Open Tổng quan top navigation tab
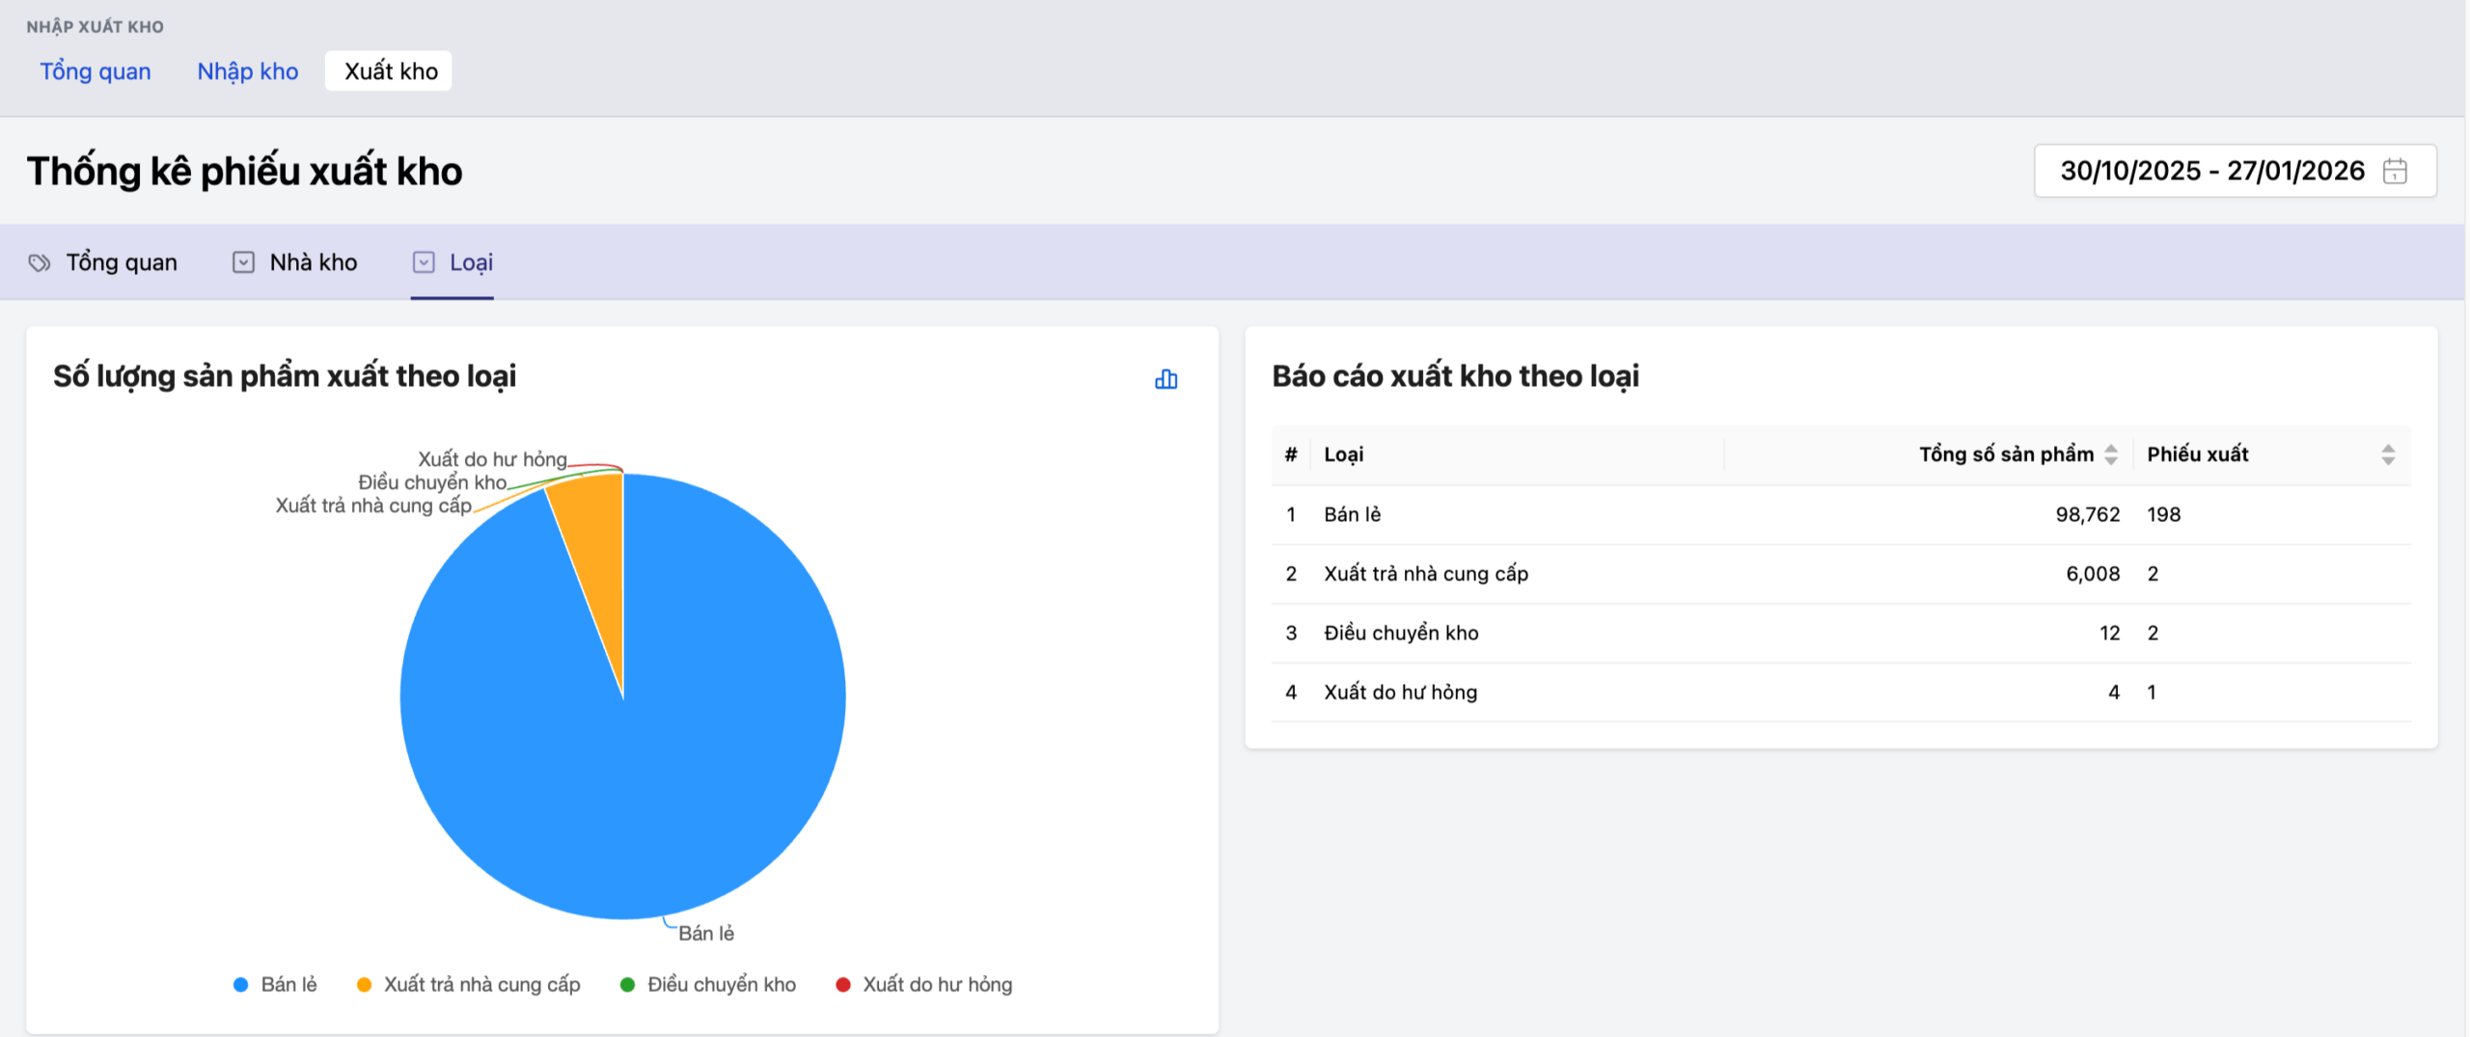 click(96, 71)
